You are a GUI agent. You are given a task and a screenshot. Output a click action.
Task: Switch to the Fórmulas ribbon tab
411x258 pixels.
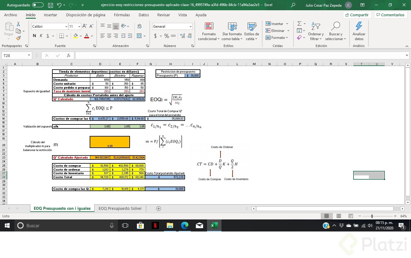(x=122, y=15)
